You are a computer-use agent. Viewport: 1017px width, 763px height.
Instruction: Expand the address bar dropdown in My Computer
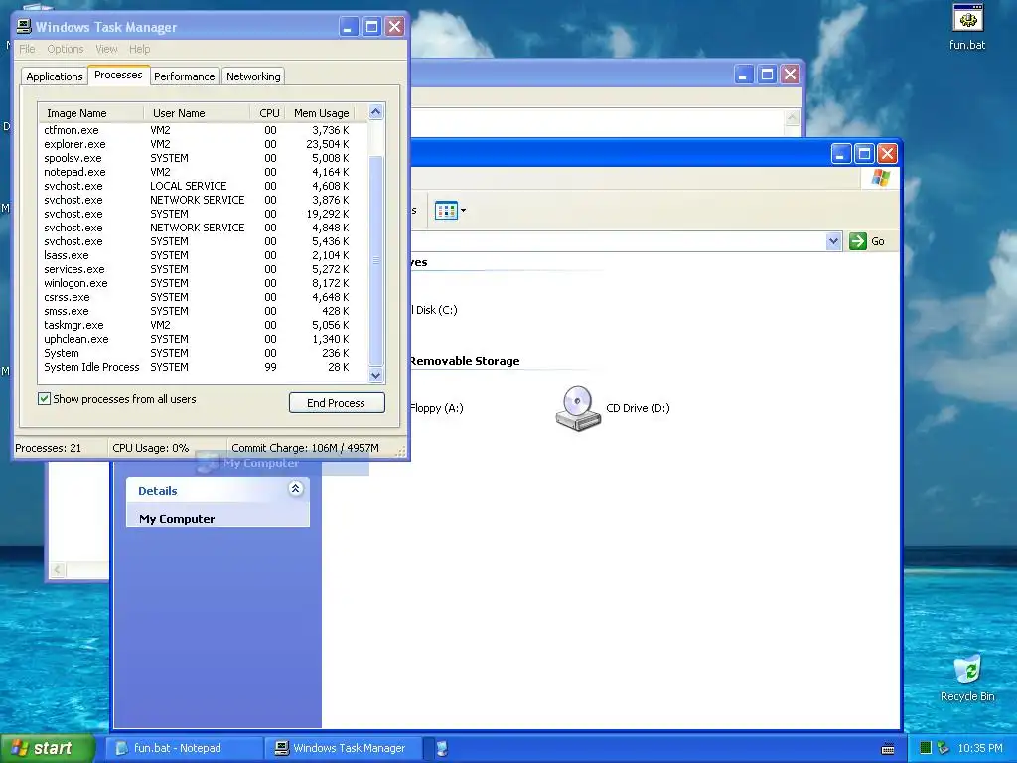click(833, 241)
